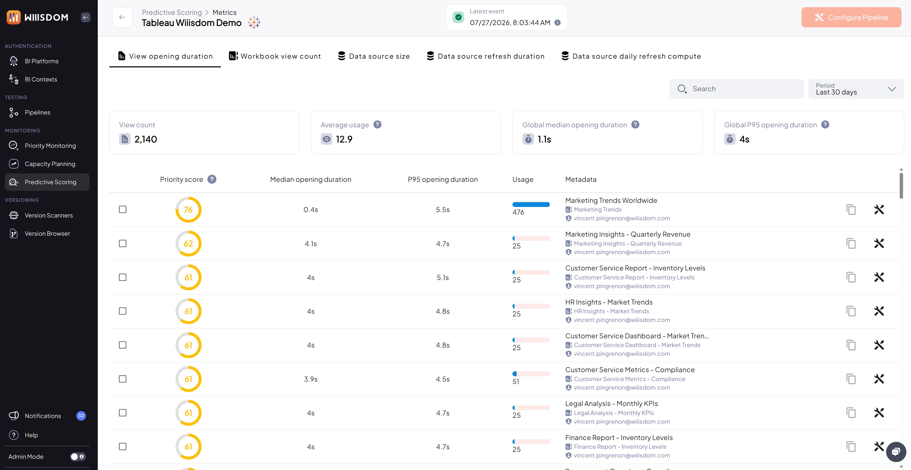Open tools icon for HR Insights row

pos(879,311)
